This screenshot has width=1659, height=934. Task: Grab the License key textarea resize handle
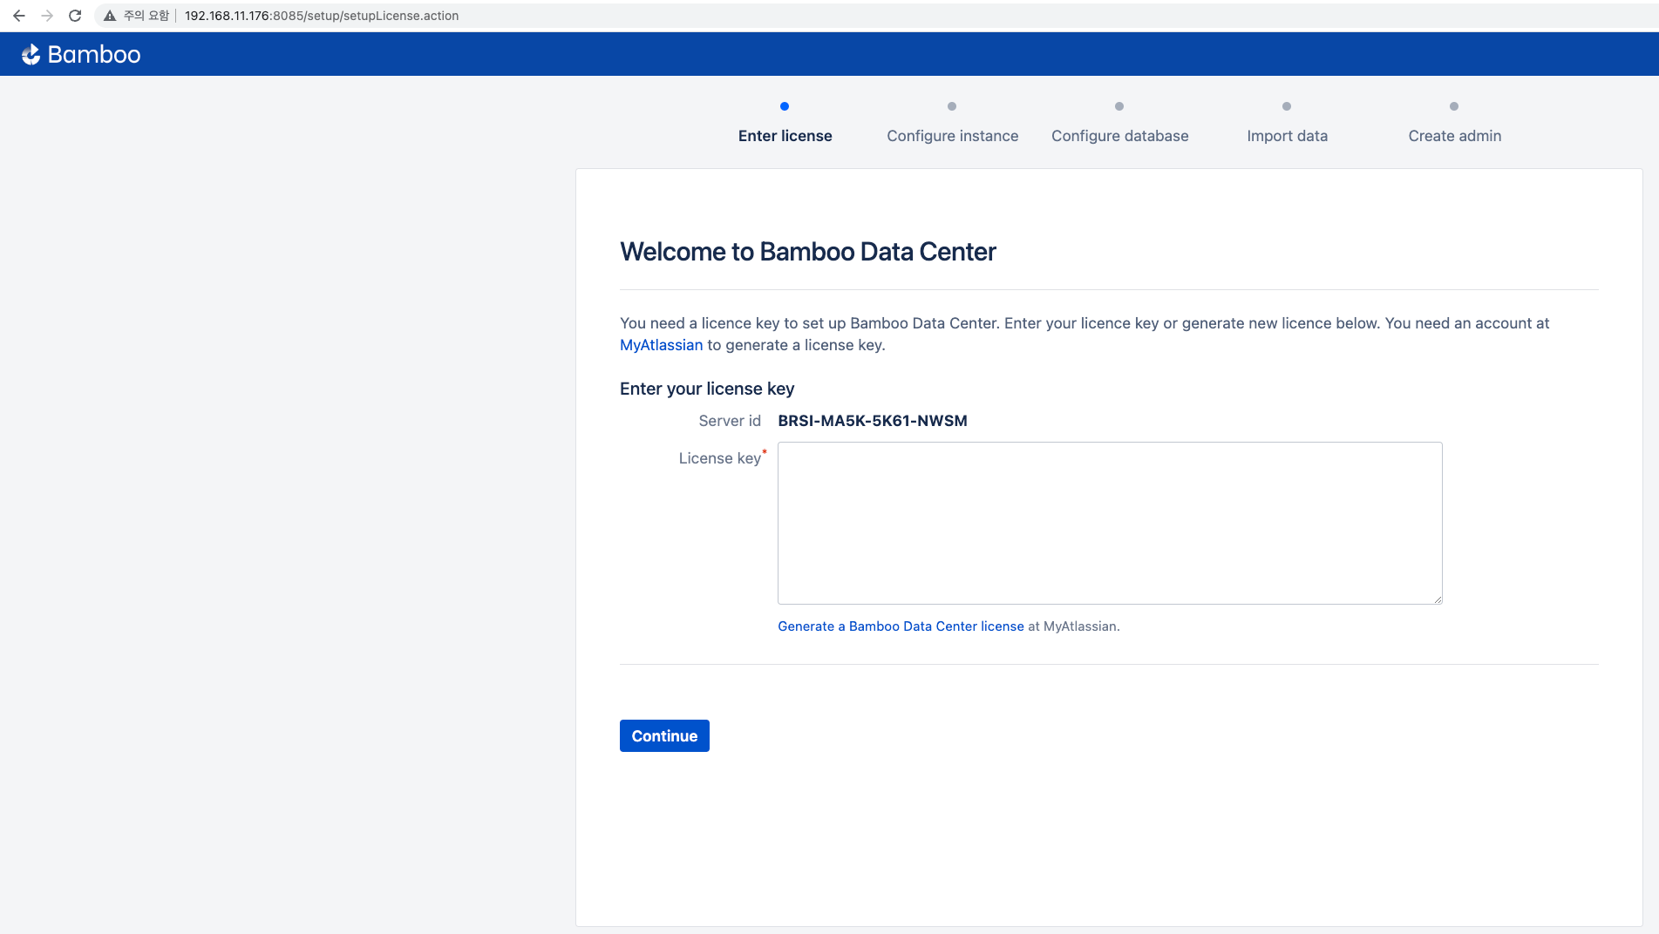coord(1437,599)
